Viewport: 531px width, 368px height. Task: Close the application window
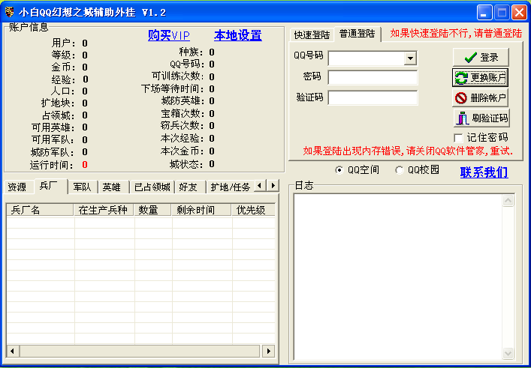coord(519,13)
